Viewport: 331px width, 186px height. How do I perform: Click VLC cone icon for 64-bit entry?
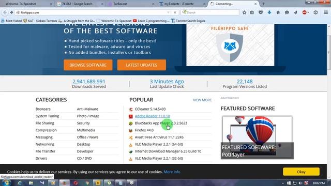point(131,145)
